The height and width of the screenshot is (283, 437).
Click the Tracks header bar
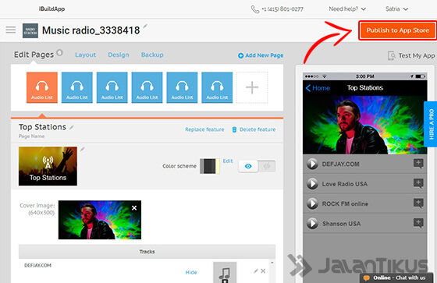click(147, 252)
